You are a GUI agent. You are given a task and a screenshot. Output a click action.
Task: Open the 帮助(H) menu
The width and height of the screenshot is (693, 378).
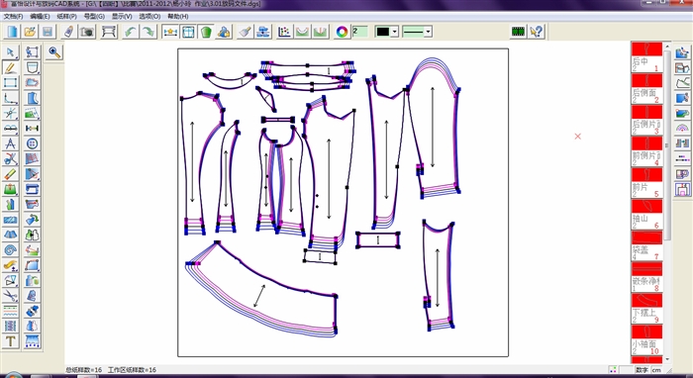click(178, 17)
